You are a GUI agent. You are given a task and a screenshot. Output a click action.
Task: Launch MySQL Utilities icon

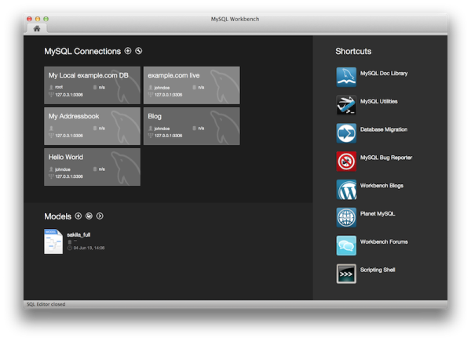coord(346,105)
